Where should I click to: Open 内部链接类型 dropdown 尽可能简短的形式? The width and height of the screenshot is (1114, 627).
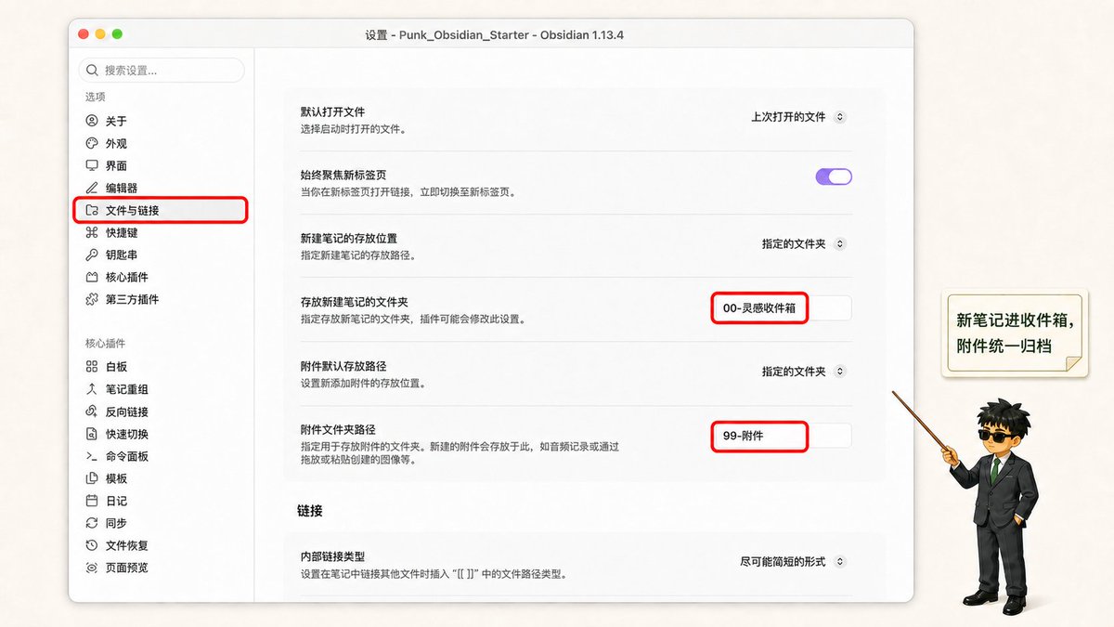pos(792,561)
